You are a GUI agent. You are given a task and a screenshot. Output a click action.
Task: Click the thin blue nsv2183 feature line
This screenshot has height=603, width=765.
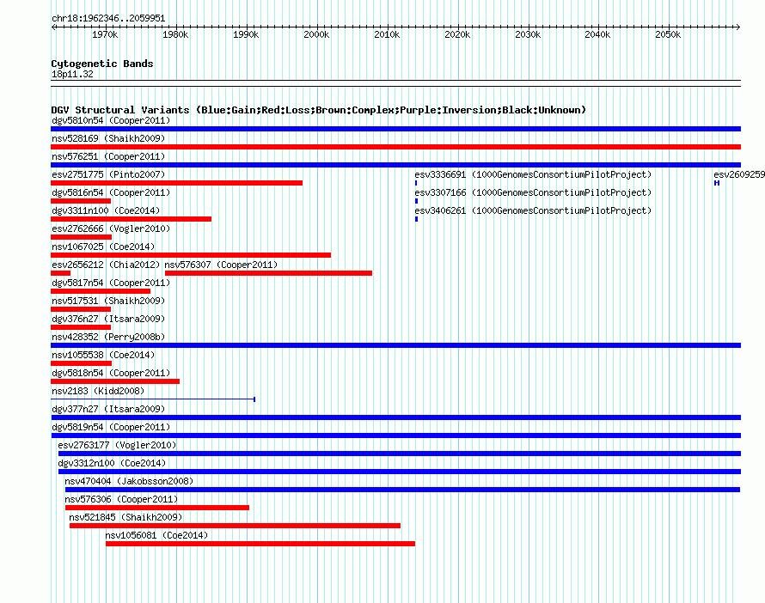pyautogui.click(x=153, y=399)
